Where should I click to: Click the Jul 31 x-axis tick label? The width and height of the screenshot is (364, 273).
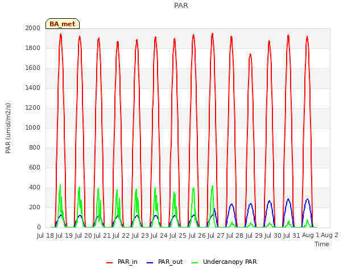click(x=292, y=235)
